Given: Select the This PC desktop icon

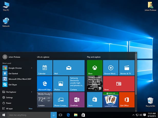Looking at the screenshot, I should point(6,6).
